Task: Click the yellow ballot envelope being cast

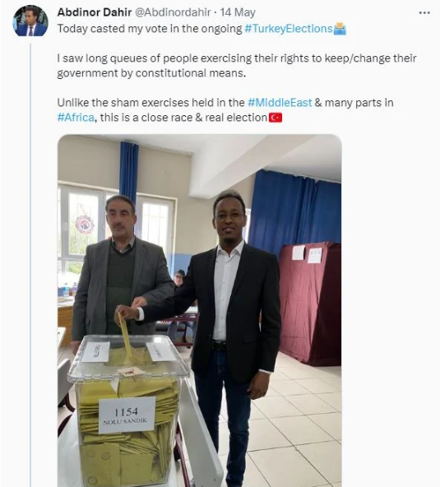Action: pos(126,337)
